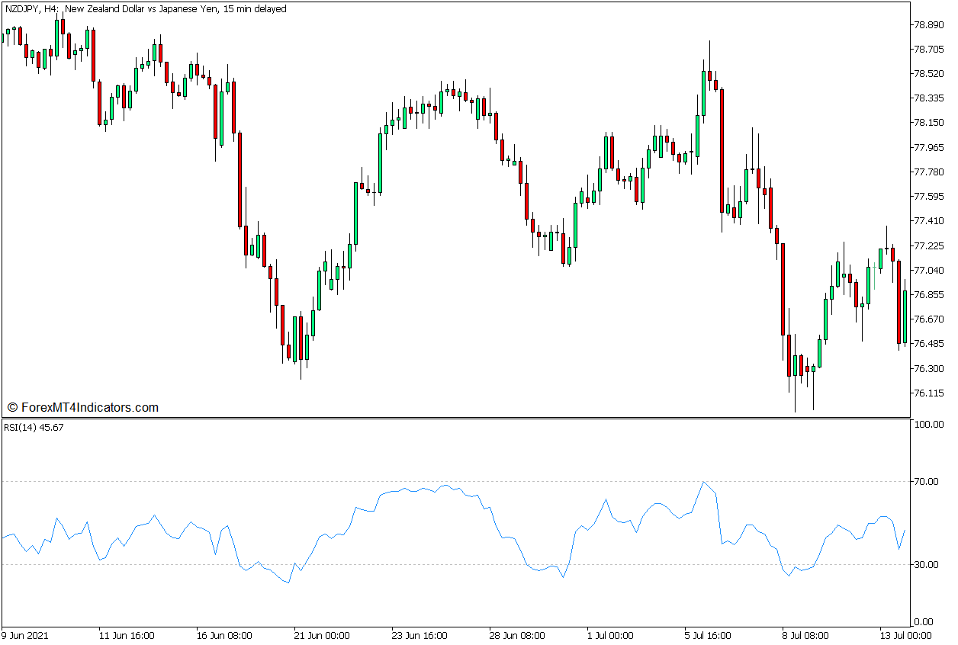Select the 9 Jun 2021 axis label
The width and height of the screenshot is (958, 645).
[26, 634]
